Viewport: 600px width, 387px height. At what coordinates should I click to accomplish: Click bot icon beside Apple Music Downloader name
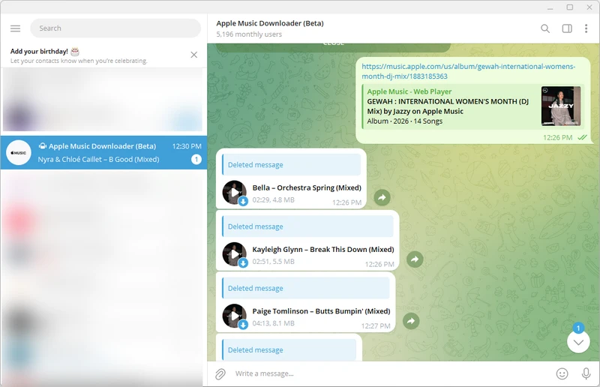click(42, 145)
